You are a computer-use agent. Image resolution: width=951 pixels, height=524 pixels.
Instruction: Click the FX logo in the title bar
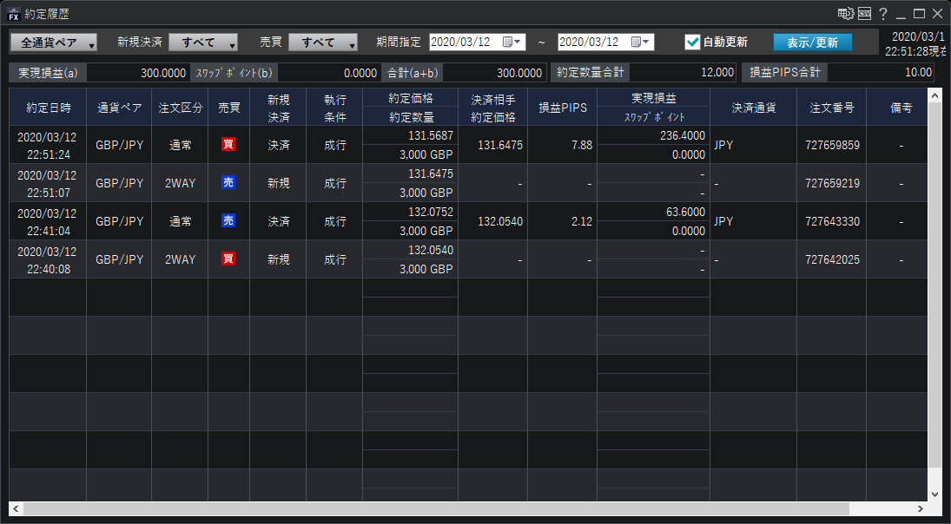click(13, 14)
